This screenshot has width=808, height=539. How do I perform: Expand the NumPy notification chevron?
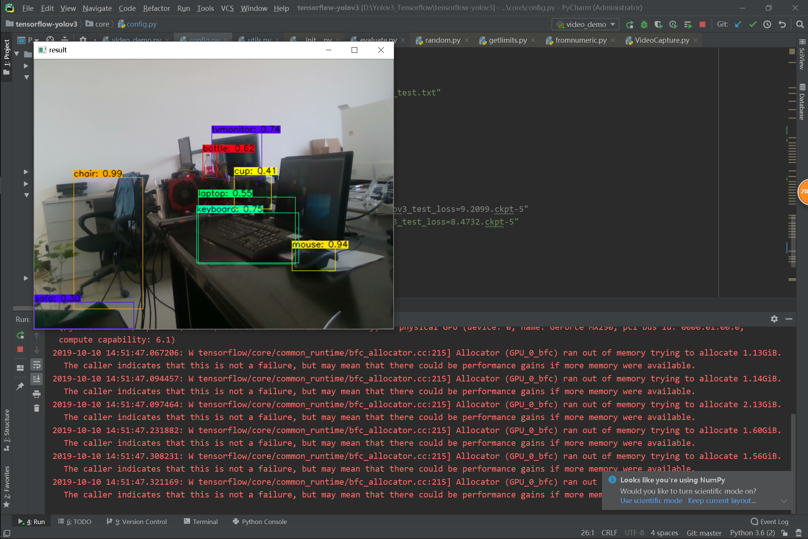point(784,501)
